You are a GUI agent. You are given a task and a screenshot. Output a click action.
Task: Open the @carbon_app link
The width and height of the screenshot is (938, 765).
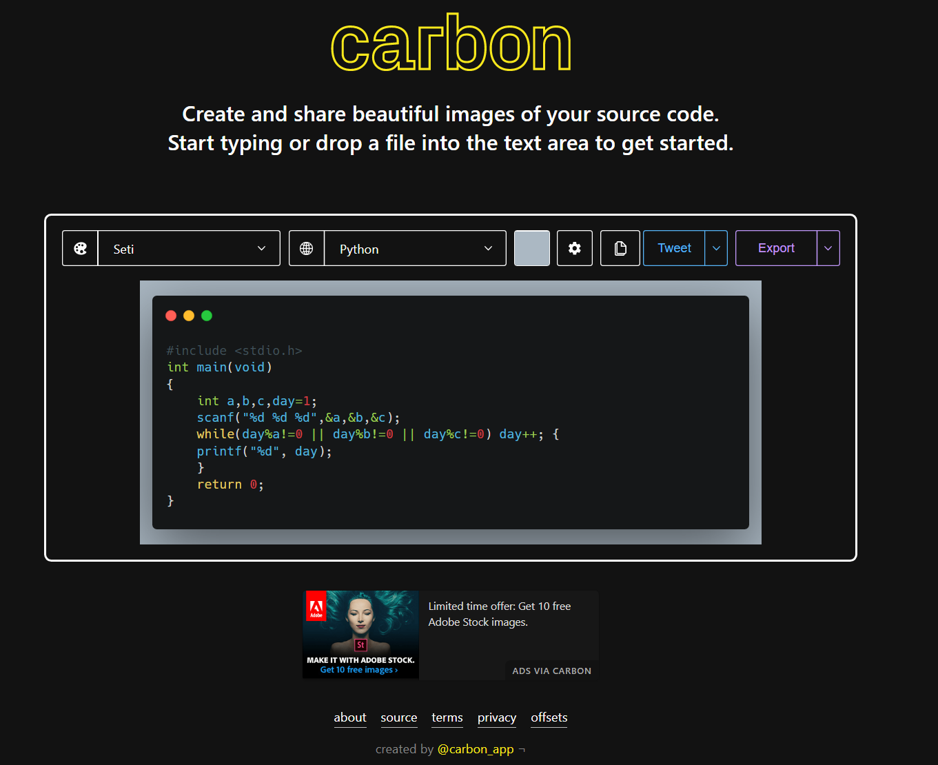click(x=476, y=749)
